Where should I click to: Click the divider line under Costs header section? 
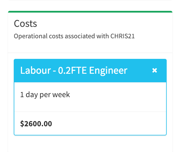pos(90,53)
